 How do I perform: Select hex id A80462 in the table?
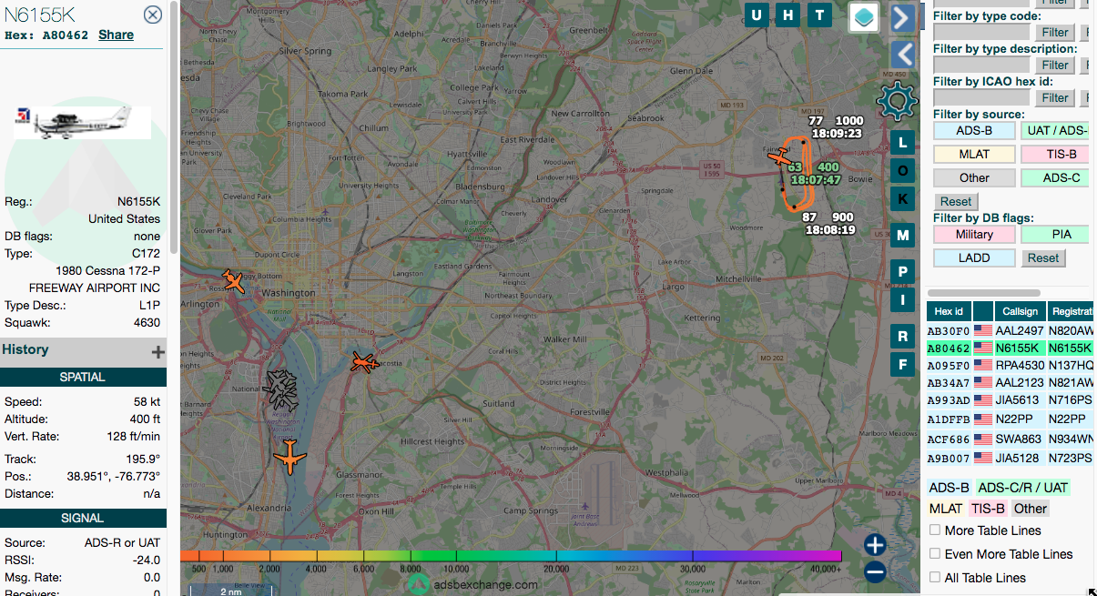coord(949,348)
